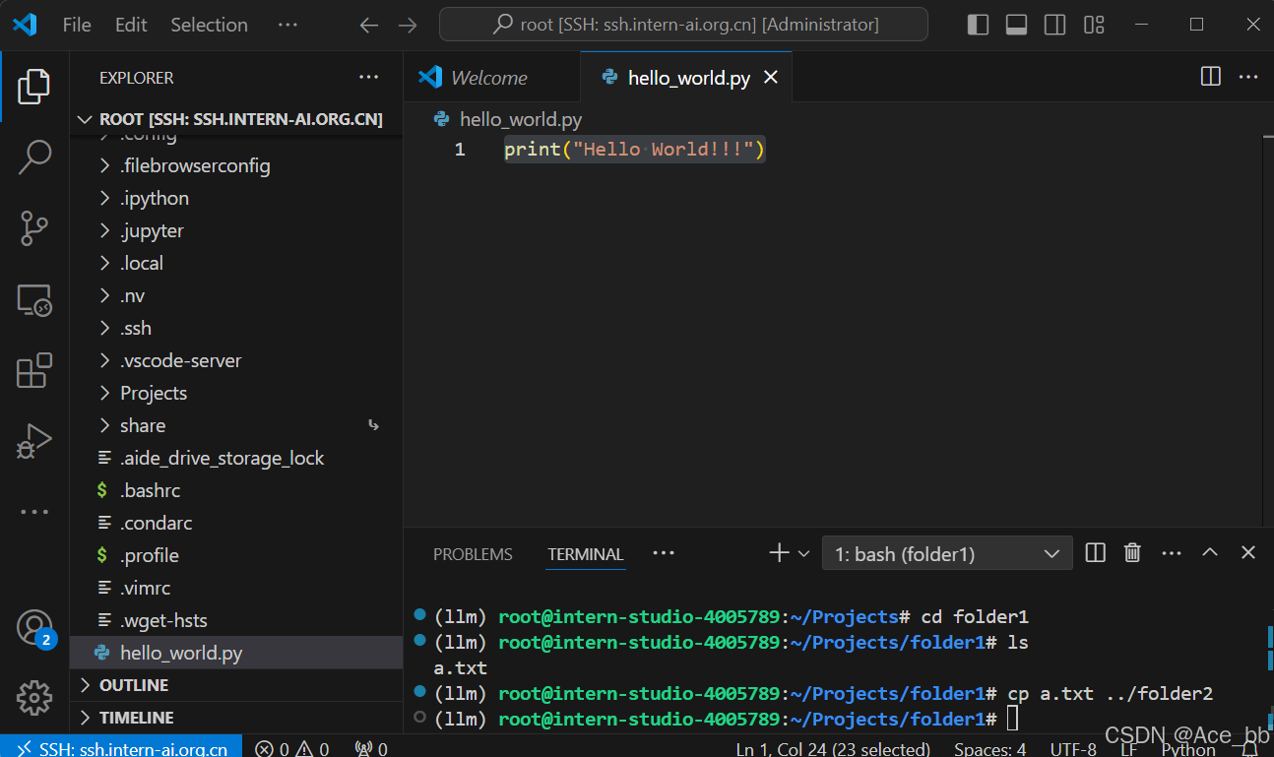Collapse the ROOT workspace folder section
This screenshot has width=1274, height=757.
coord(236,119)
